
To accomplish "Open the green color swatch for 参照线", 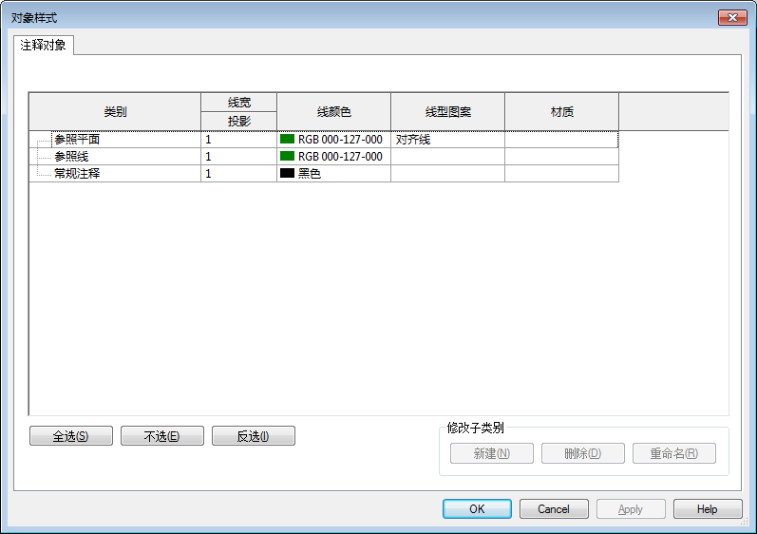I will 287,156.
